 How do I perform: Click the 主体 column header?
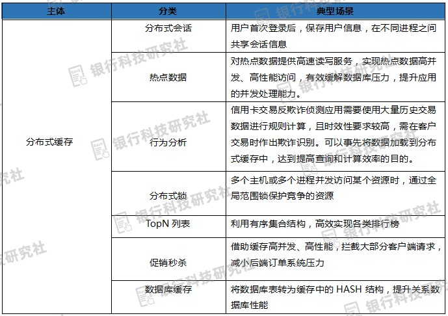(57, 11)
